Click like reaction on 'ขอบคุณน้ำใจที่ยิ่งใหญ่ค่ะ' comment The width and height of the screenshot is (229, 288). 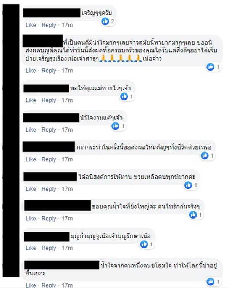pyautogui.click(x=193, y=215)
